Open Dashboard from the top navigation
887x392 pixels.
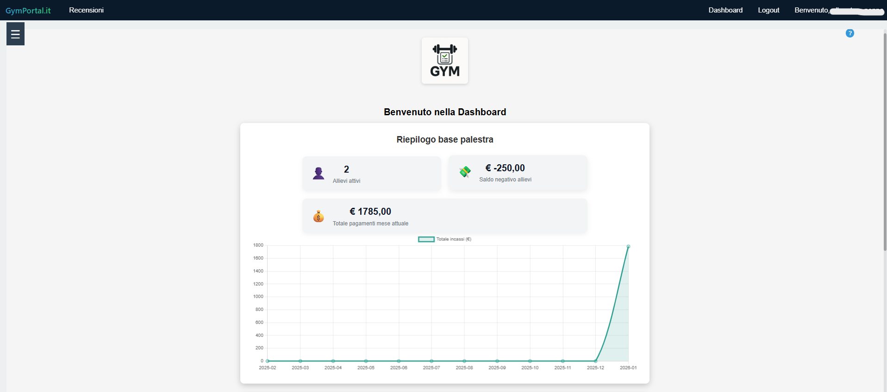pos(725,10)
